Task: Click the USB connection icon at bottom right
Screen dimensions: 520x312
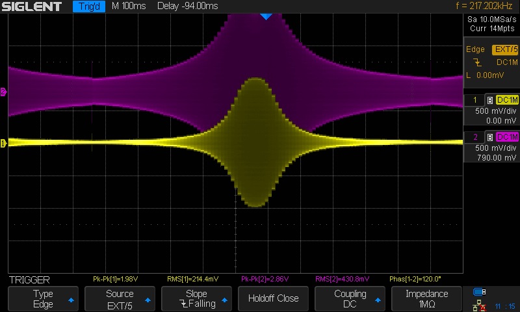Action: pos(480,291)
